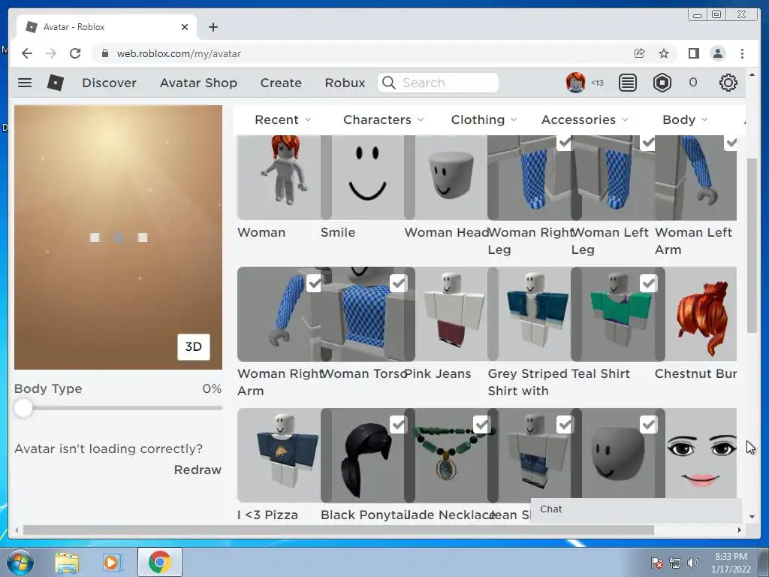Expand the Characters dropdown
The image size is (769, 577).
pyautogui.click(x=384, y=119)
